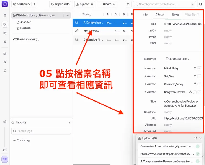This screenshot has height=165, width=205.
Task: Open the Upload dropdown
Action: coord(84,4)
